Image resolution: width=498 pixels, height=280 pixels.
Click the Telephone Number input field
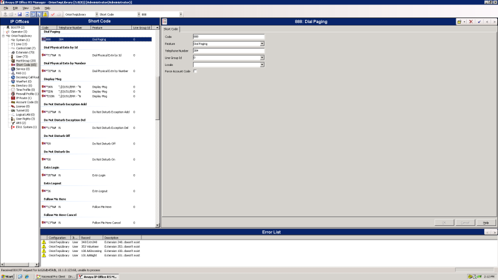[x=228, y=51]
